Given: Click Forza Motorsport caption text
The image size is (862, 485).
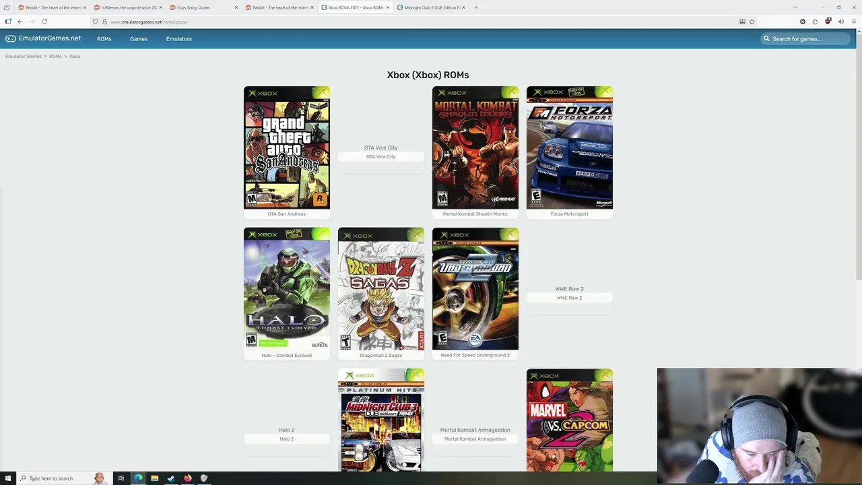Looking at the screenshot, I should pos(570,214).
